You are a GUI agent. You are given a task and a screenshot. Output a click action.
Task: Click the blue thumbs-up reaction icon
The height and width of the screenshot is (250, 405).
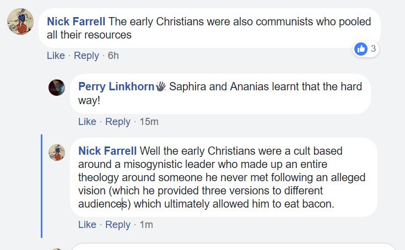(x=361, y=49)
